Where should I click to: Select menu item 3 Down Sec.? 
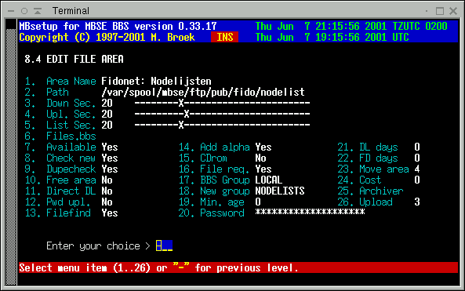coord(60,103)
